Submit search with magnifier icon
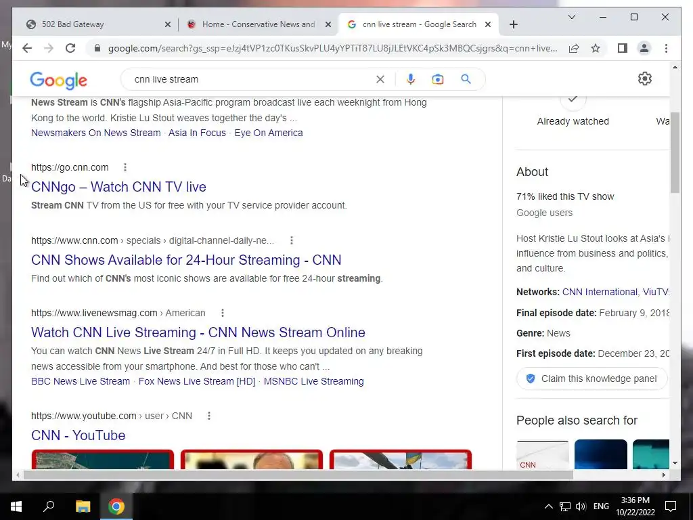Screen dimensions: 693x520 [466, 79]
